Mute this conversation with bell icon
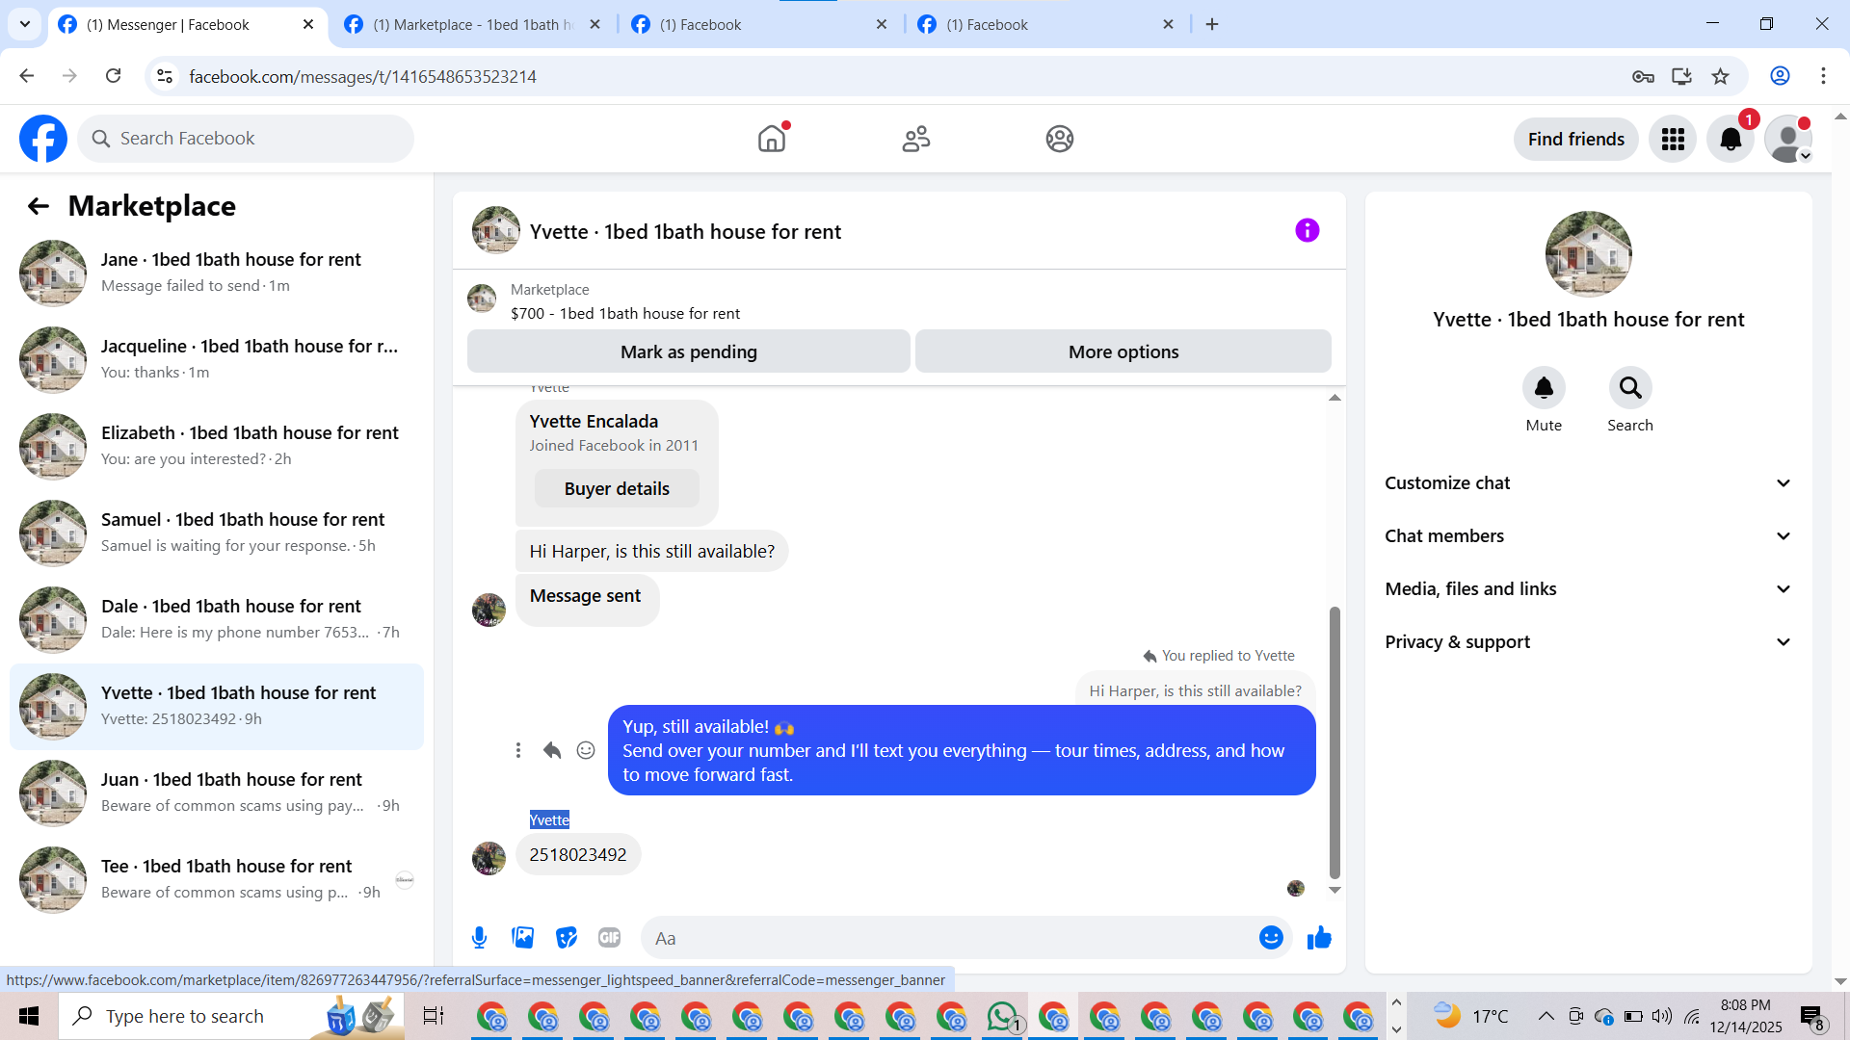1850x1040 pixels. pos(1544,388)
